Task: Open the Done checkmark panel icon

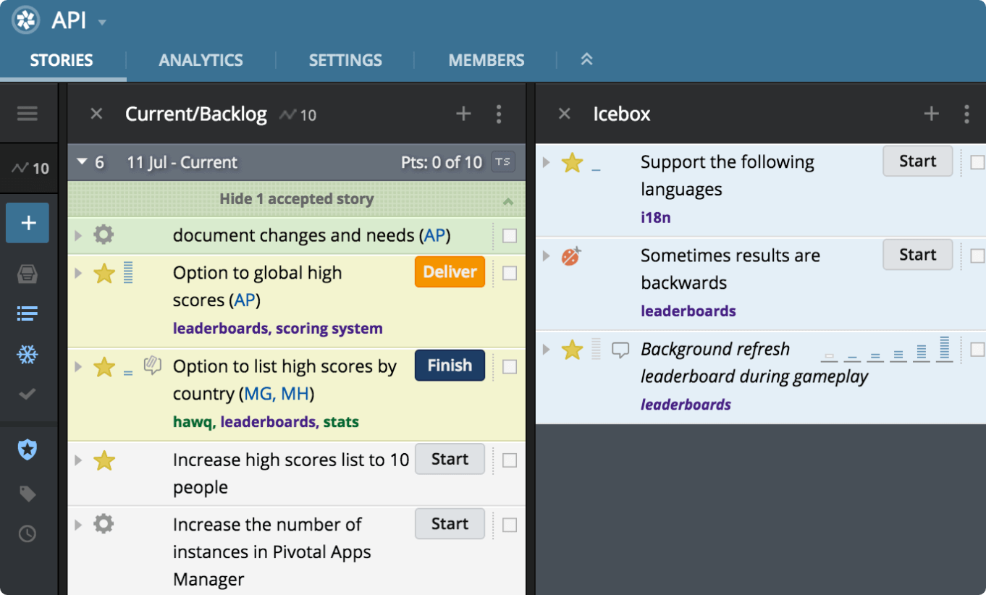Action: pos(28,394)
